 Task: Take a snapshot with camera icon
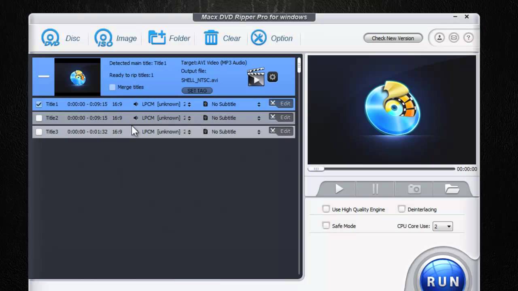[414, 189]
